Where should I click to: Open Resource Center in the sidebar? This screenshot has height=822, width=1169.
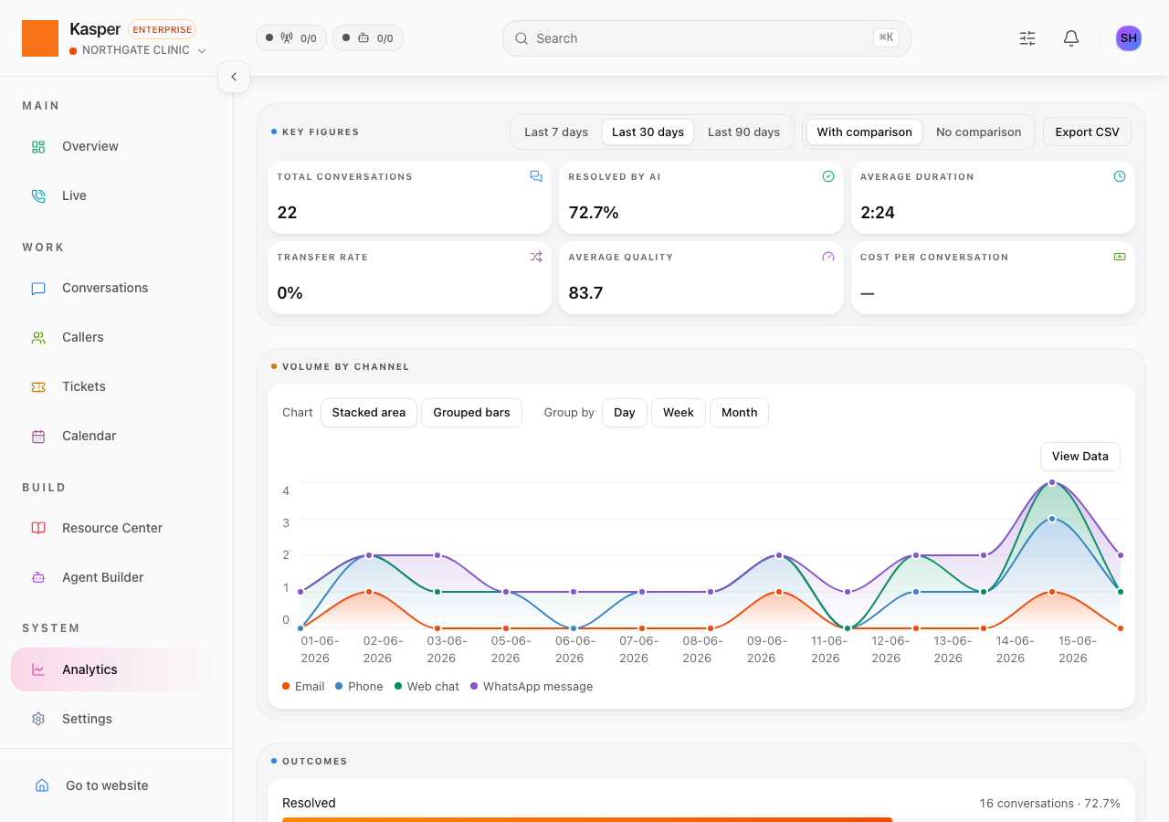(117, 528)
